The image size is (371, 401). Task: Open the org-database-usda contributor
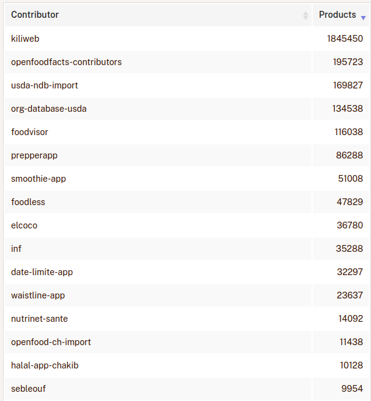click(49, 109)
